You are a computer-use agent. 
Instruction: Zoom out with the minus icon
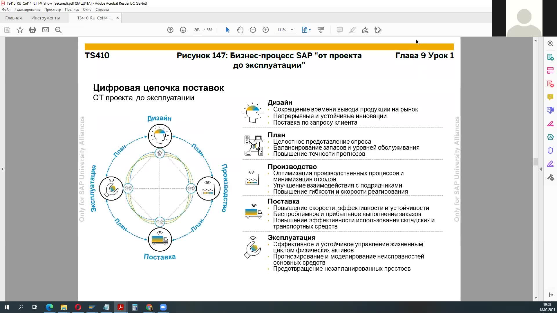(x=253, y=30)
